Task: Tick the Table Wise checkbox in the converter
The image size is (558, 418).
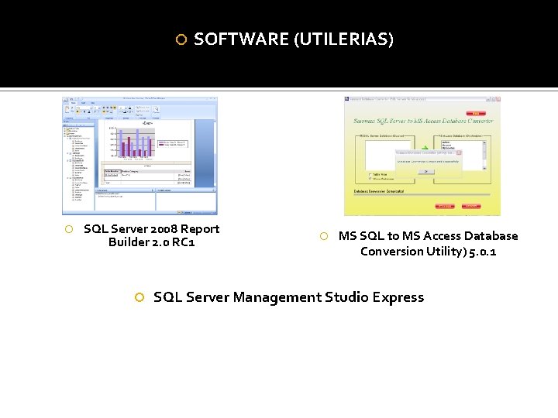Action: click(x=370, y=174)
